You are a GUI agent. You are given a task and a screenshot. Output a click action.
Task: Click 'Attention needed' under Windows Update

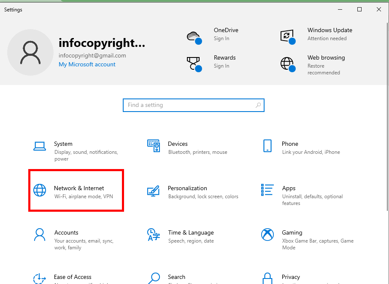coord(327,38)
